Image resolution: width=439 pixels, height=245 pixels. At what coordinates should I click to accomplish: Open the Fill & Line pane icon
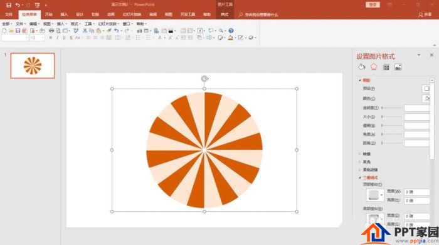tap(362, 67)
